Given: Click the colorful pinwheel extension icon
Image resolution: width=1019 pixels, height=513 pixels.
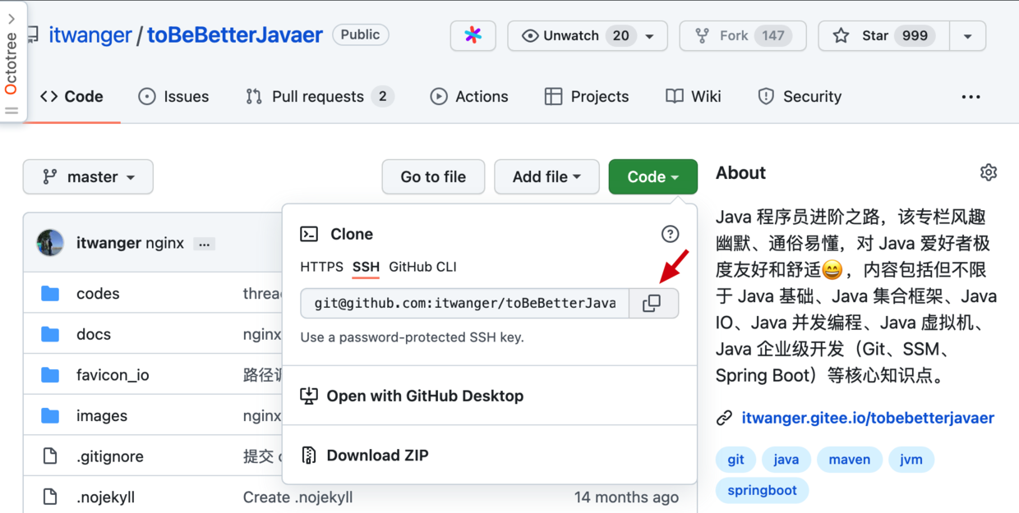Looking at the screenshot, I should click(473, 35).
